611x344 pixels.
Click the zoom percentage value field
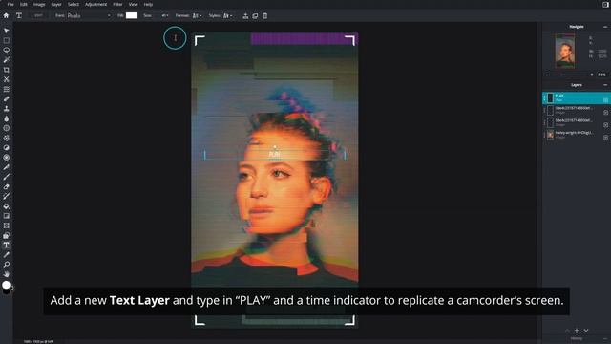click(x=602, y=75)
